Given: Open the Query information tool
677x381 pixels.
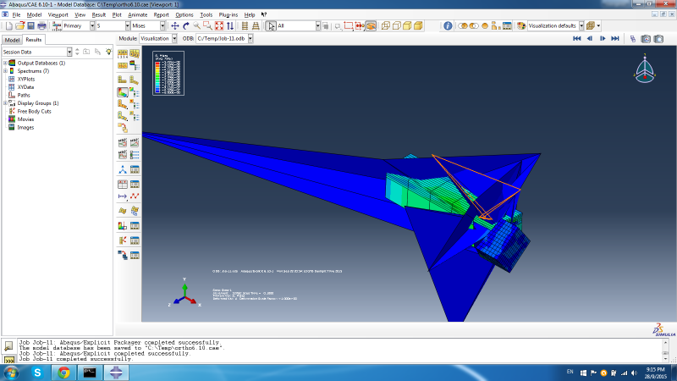Looking at the screenshot, I should coord(448,26).
